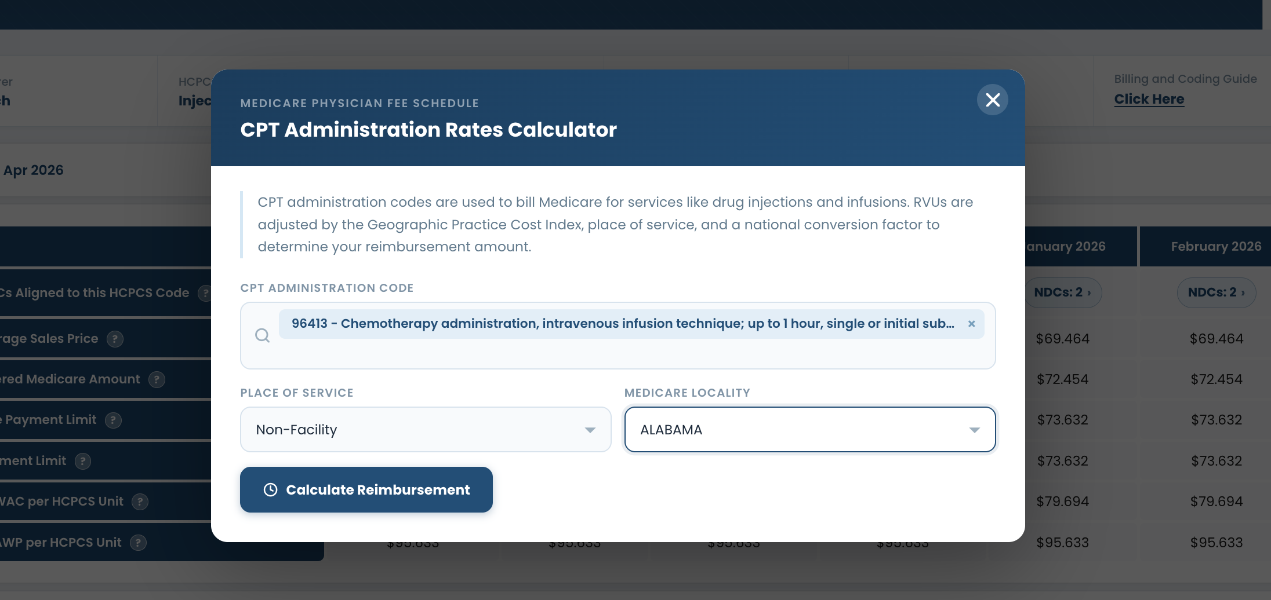Screen dimensions: 1271x600
Task: Show help icon beside 'ment Limit' row
Action: (83, 461)
